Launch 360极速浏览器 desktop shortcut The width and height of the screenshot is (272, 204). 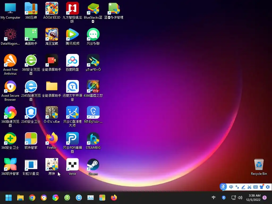tap(10, 117)
